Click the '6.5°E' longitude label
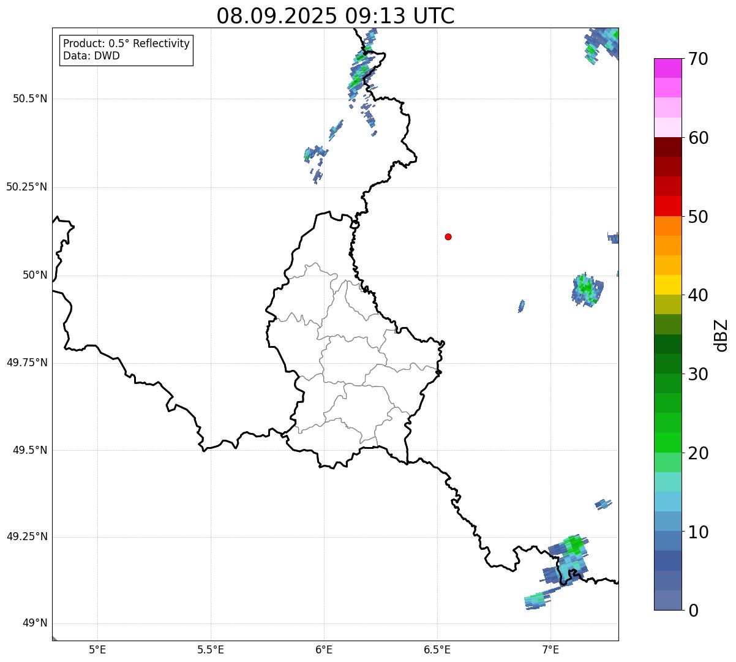The image size is (736, 662). tap(437, 649)
